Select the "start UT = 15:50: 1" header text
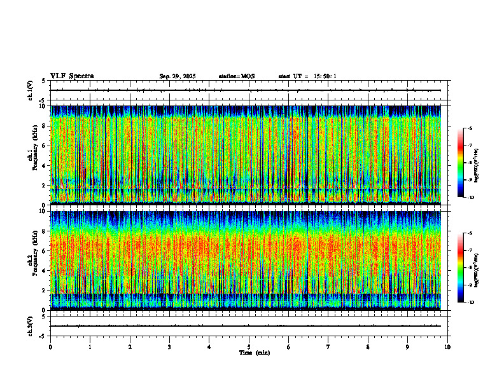This screenshot has height=389, width=504. click(x=307, y=76)
